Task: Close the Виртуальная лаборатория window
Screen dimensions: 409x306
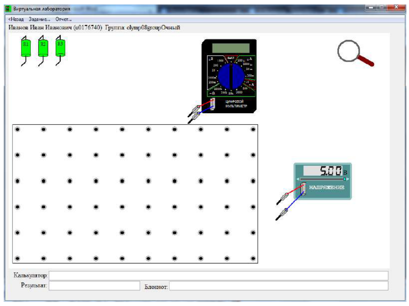Action: pos(397,7)
